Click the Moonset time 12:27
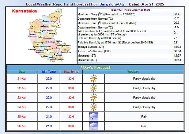Image resolution: width=189 pixels, height=134 pixels. (177, 55)
